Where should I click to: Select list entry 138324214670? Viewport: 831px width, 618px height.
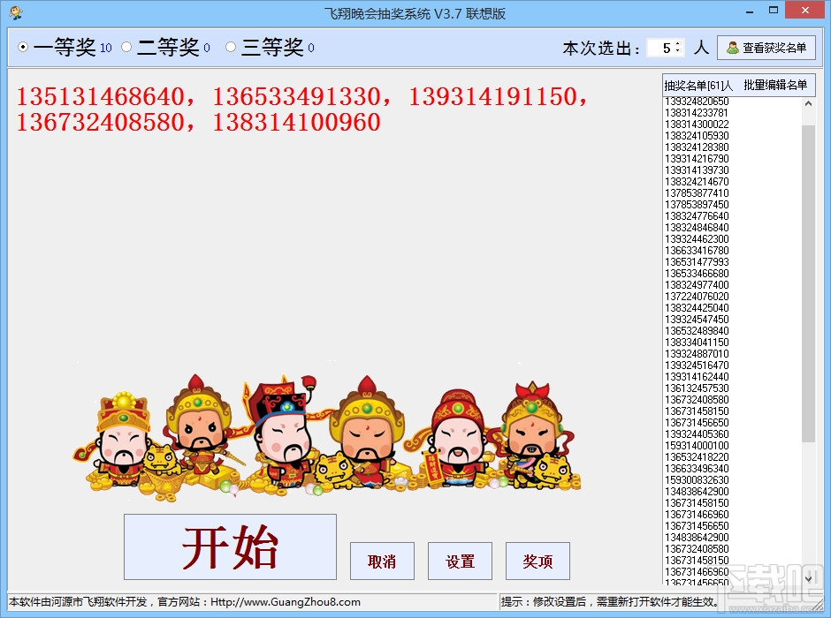click(x=697, y=182)
